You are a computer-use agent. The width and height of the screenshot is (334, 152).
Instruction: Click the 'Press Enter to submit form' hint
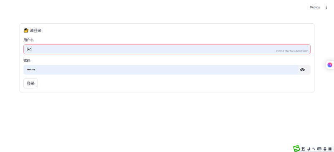(292, 51)
